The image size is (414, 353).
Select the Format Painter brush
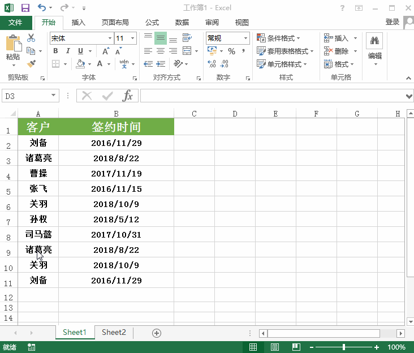tap(31, 64)
